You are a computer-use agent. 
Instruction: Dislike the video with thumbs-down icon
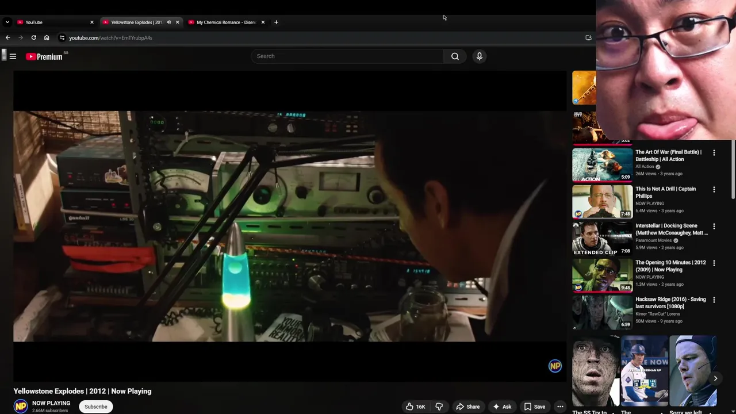pyautogui.click(x=439, y=407)
